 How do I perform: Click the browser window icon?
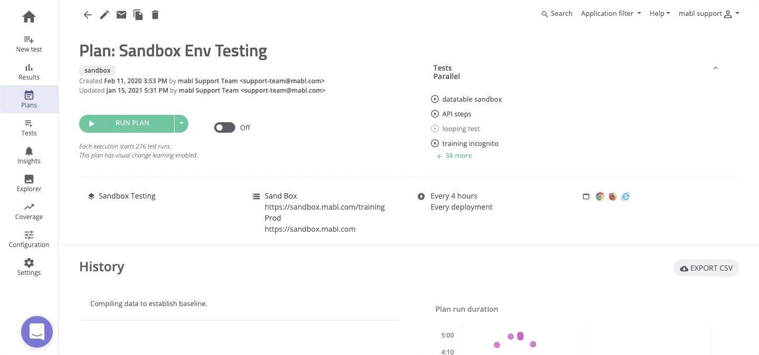(586, 196)
